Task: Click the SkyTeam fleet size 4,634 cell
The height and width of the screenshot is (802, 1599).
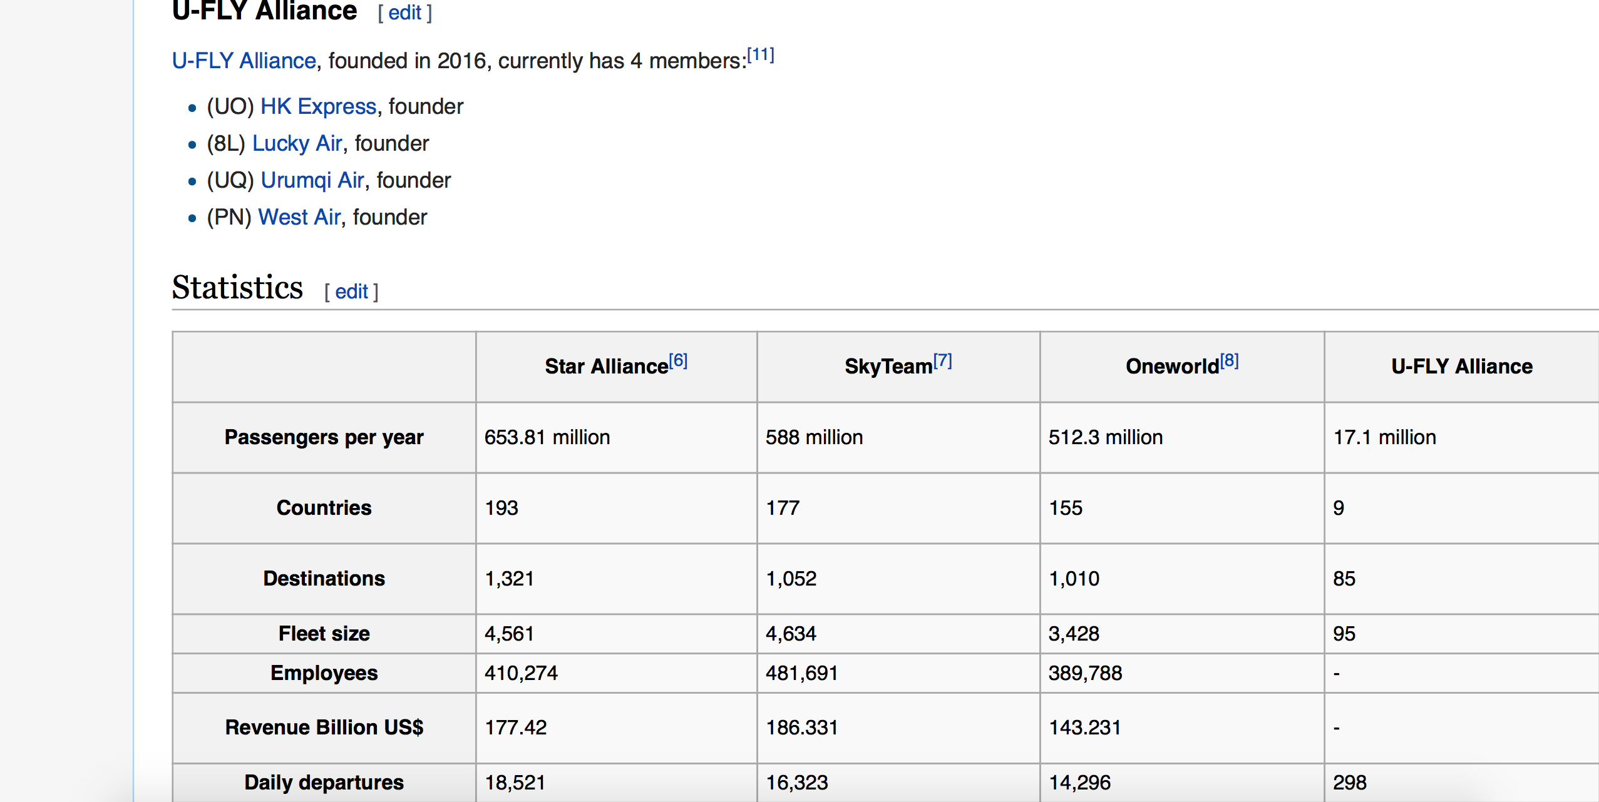Action: coord(791,634)
